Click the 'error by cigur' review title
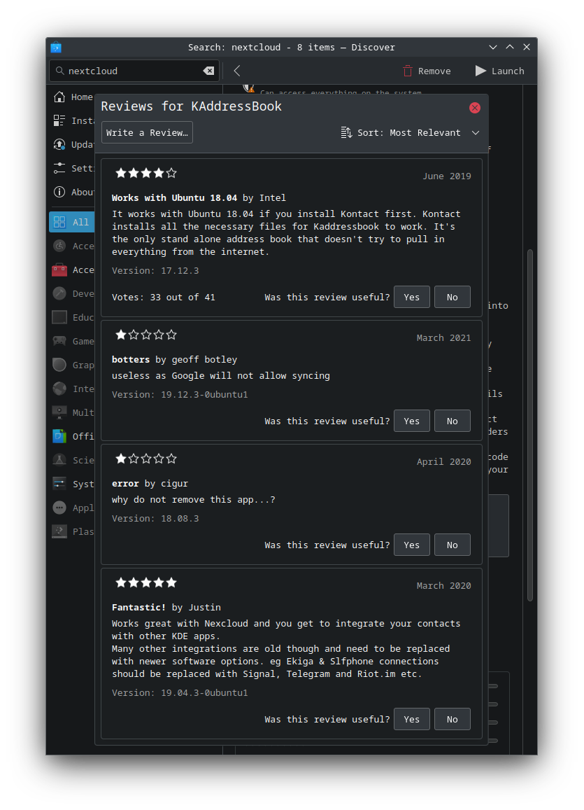The width and height of the screenshot is (584, 810). 150,484
